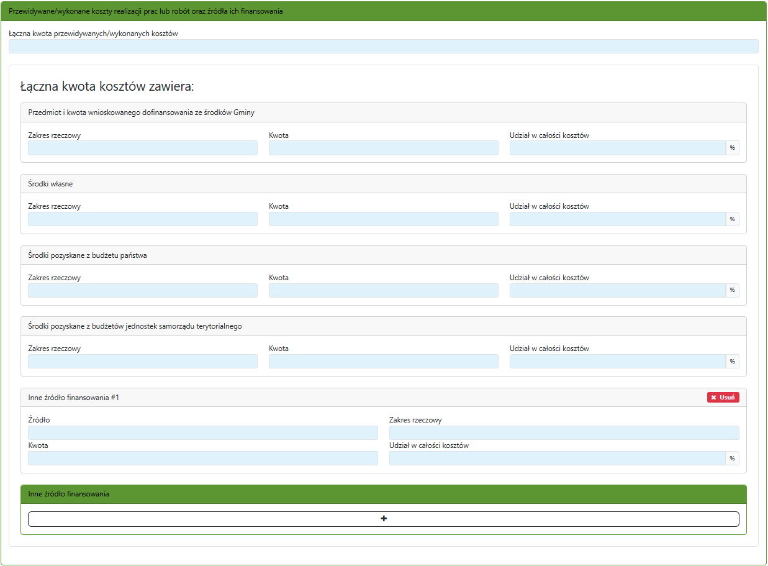Click Kwota field for samorząd terytorialny funds
Screen dimensions: 768x566
click(383, 361)
